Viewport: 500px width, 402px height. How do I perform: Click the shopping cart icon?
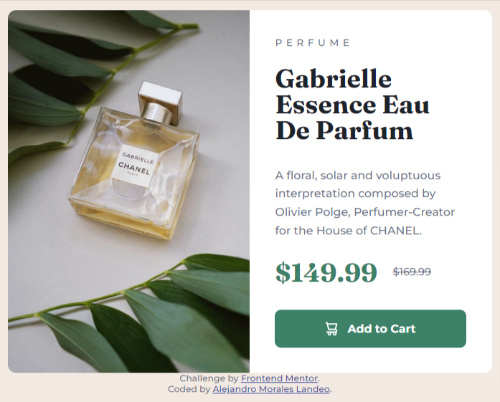point(331,329)
